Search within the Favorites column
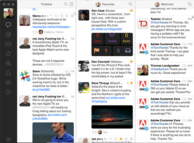 pyautogui.click(x=130, y=4)
